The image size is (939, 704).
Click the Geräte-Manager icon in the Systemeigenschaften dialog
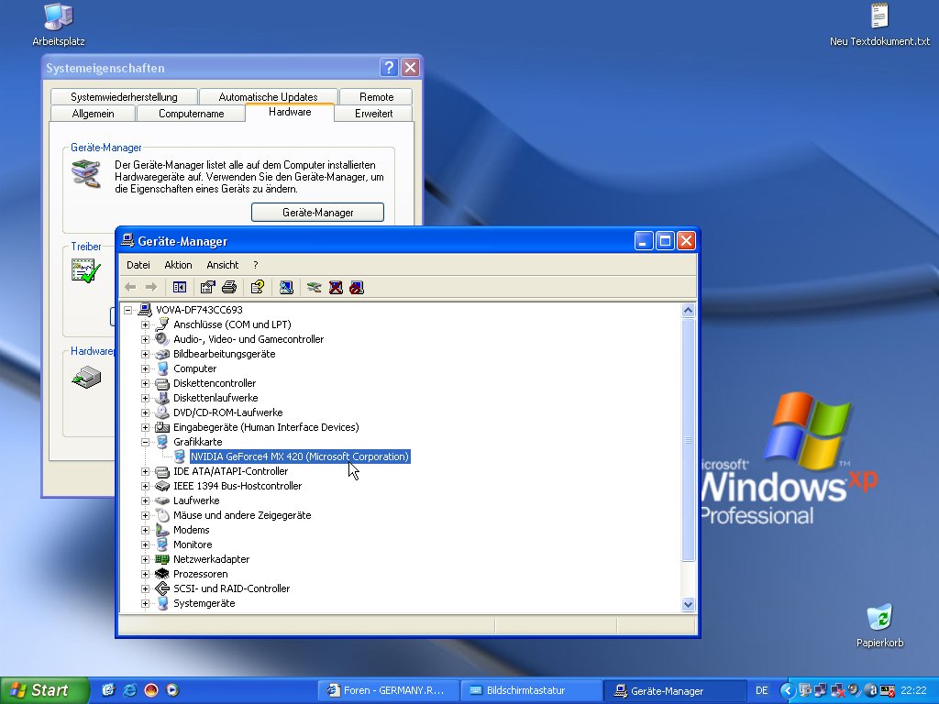point(86,173)
